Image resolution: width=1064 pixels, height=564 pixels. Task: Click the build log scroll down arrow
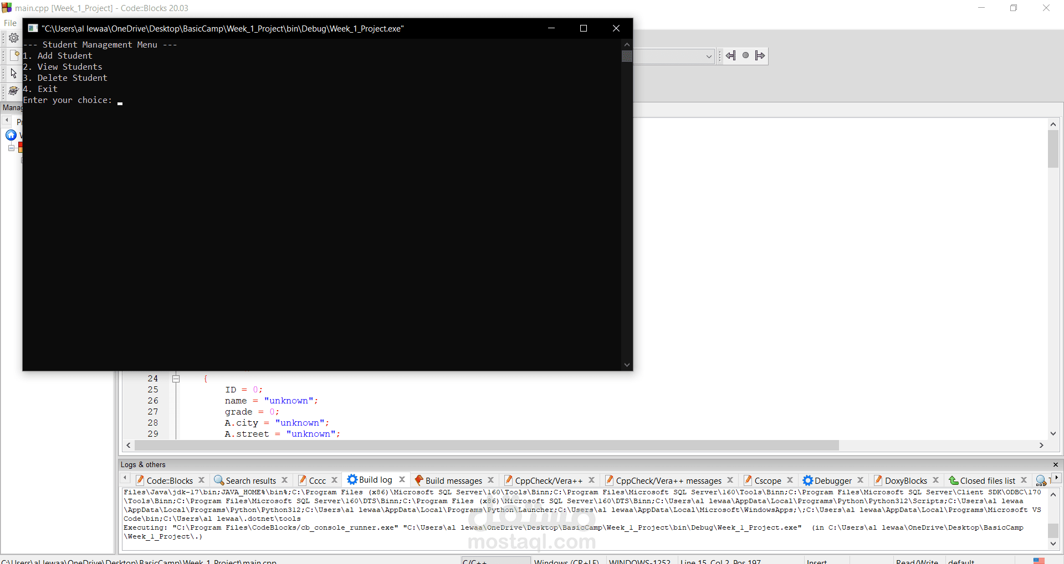(1053, 544)
